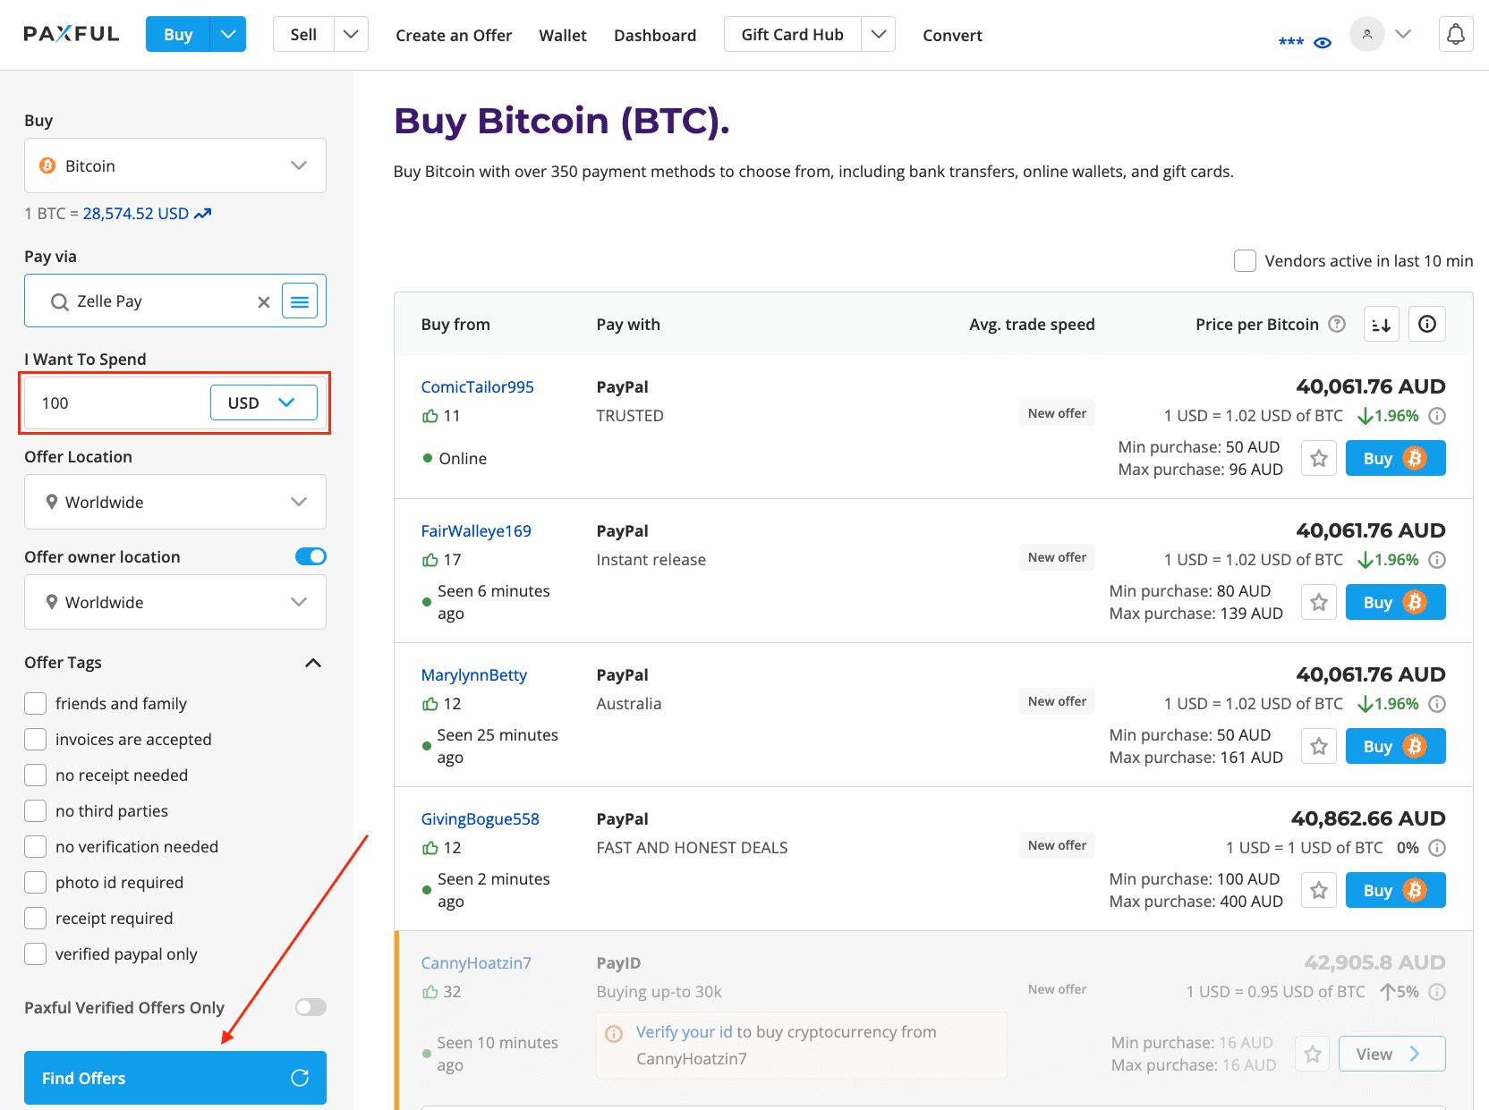Viewport: 1489px width, 1110px height.
Task: Check the no verification needed tag
Action: [36, 847]
